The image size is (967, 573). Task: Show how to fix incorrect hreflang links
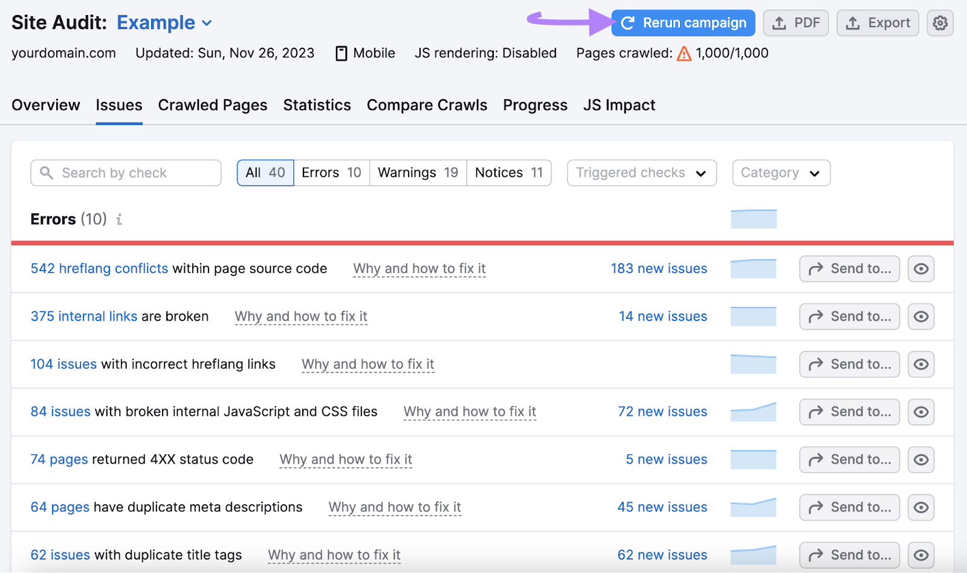point(368,364)
